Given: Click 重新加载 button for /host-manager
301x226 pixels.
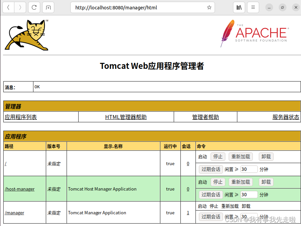Looking at the screenshot, I should point(241,182).
